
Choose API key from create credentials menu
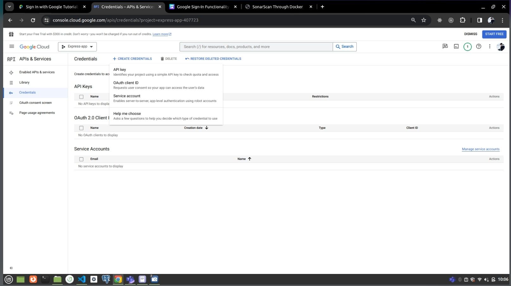tap(166, 72)
